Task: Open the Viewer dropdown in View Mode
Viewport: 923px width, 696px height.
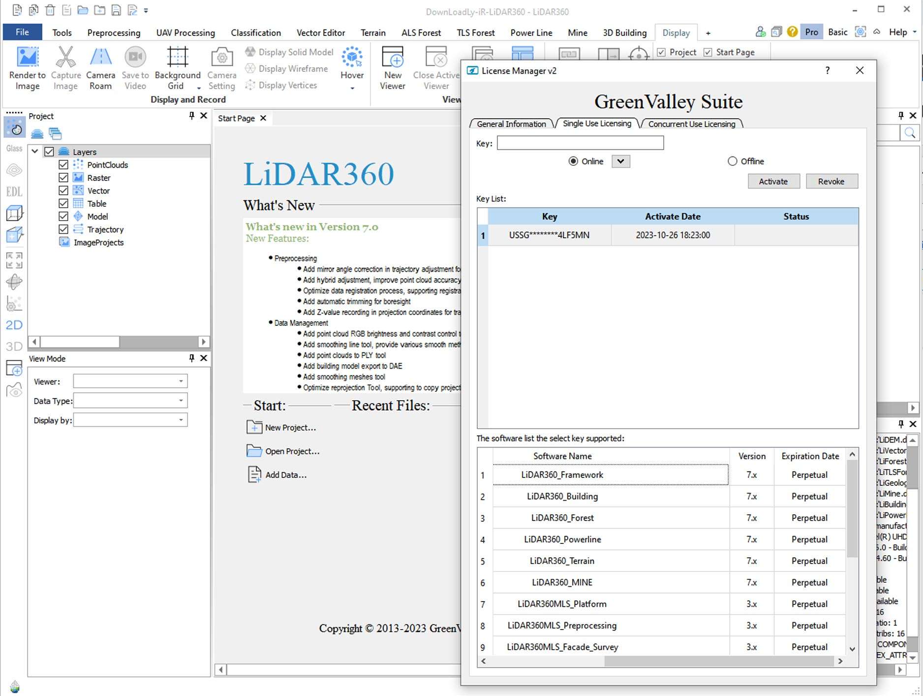Action: [130, 381]
